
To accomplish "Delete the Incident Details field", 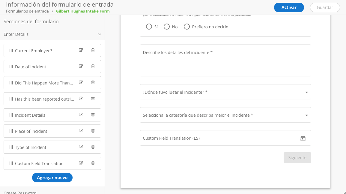I will (x=93, y=115).
